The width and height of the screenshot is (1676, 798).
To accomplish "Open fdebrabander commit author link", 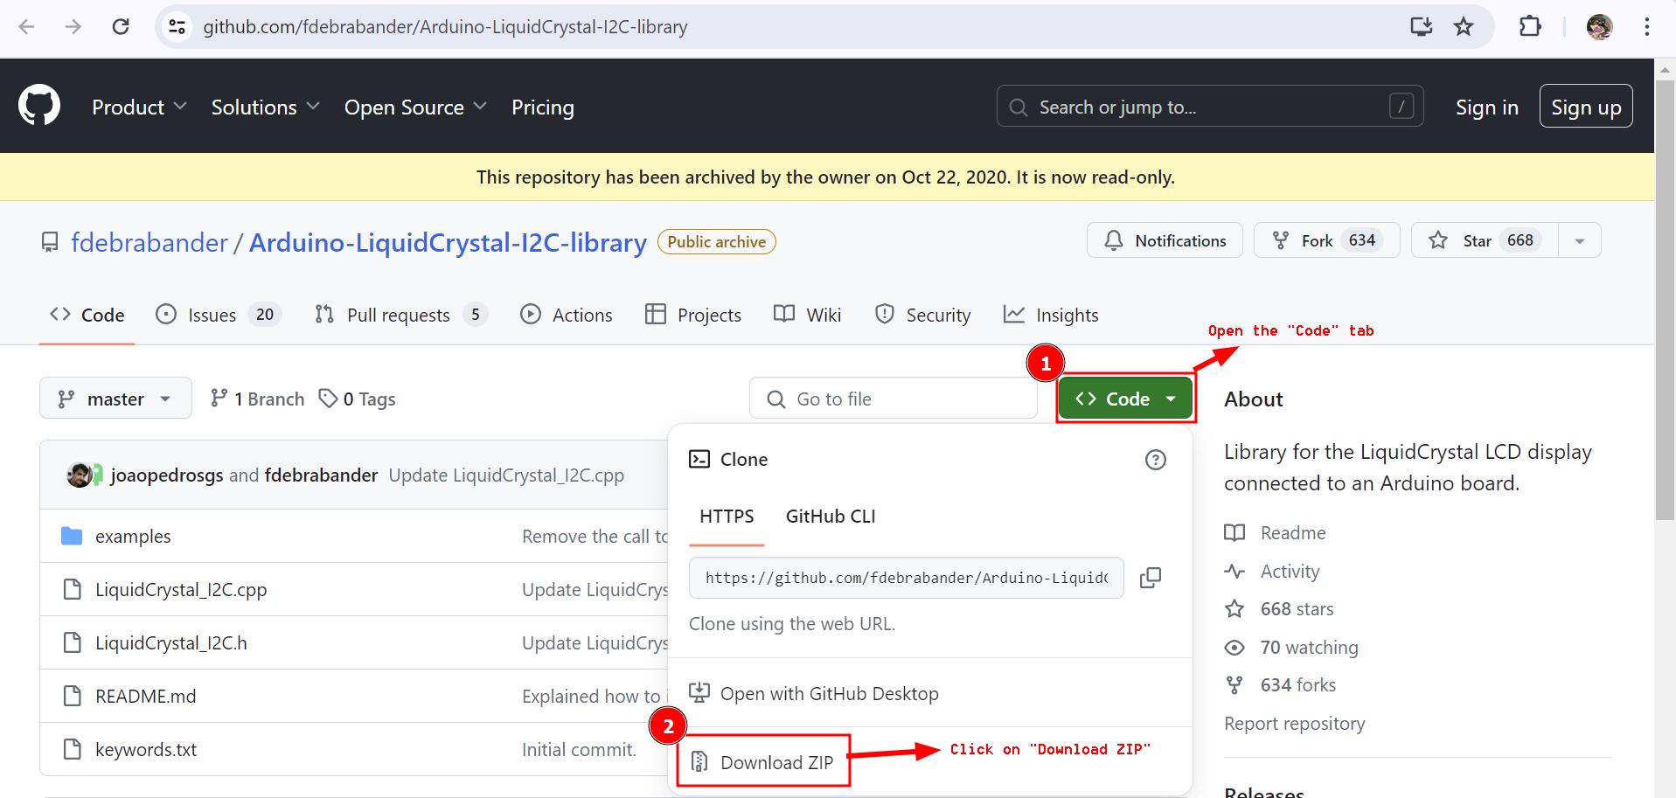I will 321,475.
